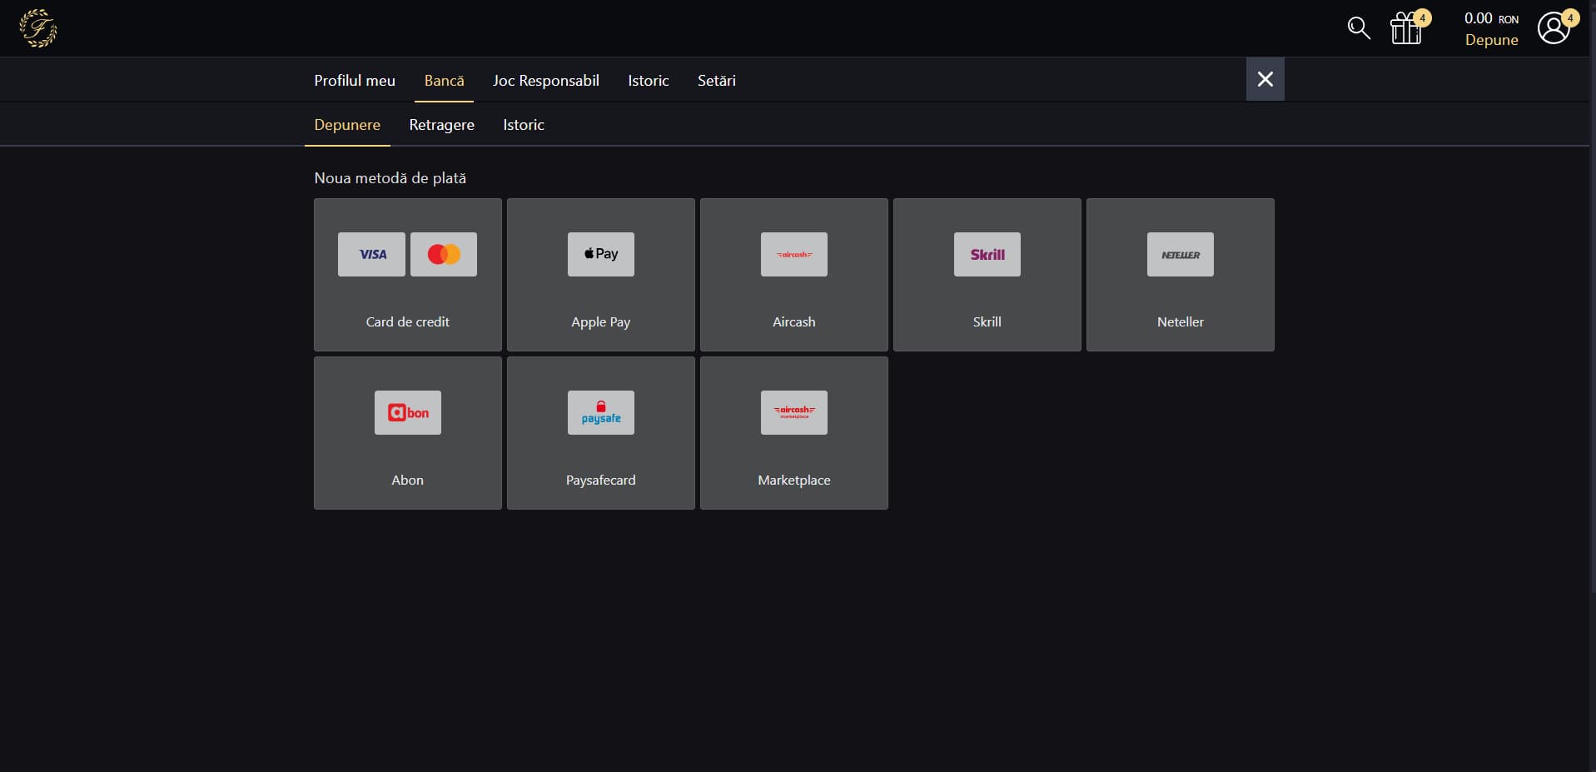Click the casino logo in the header
Viewport: 1596px width, 772px height.
[38, 28]
